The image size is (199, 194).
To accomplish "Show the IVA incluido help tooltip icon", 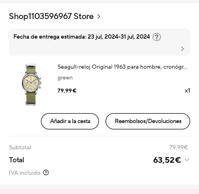I will point(46,172).
